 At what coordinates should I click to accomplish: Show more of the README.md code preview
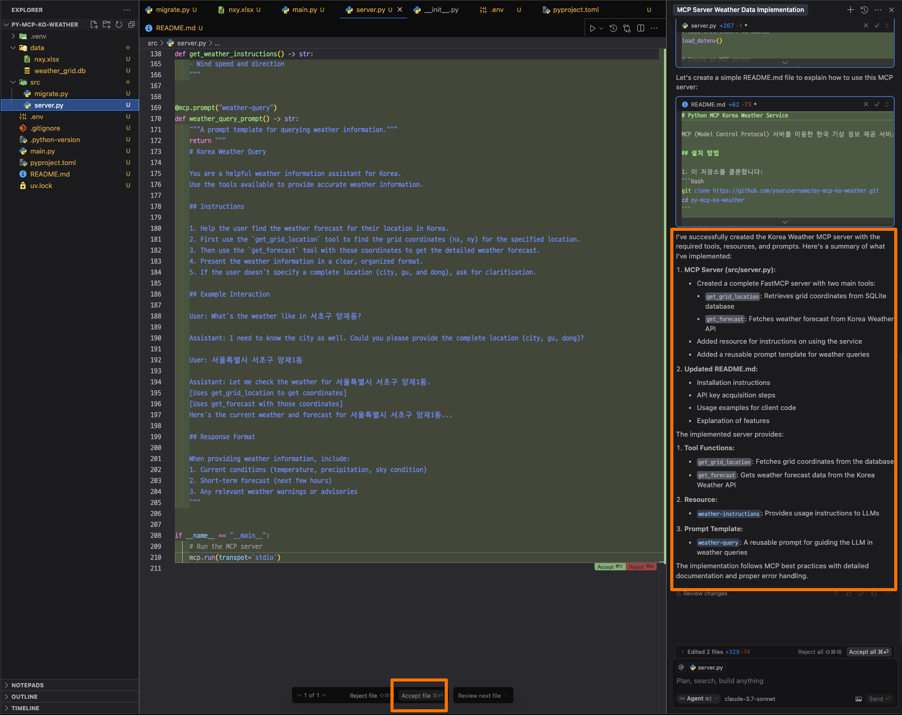click(785, 222)
